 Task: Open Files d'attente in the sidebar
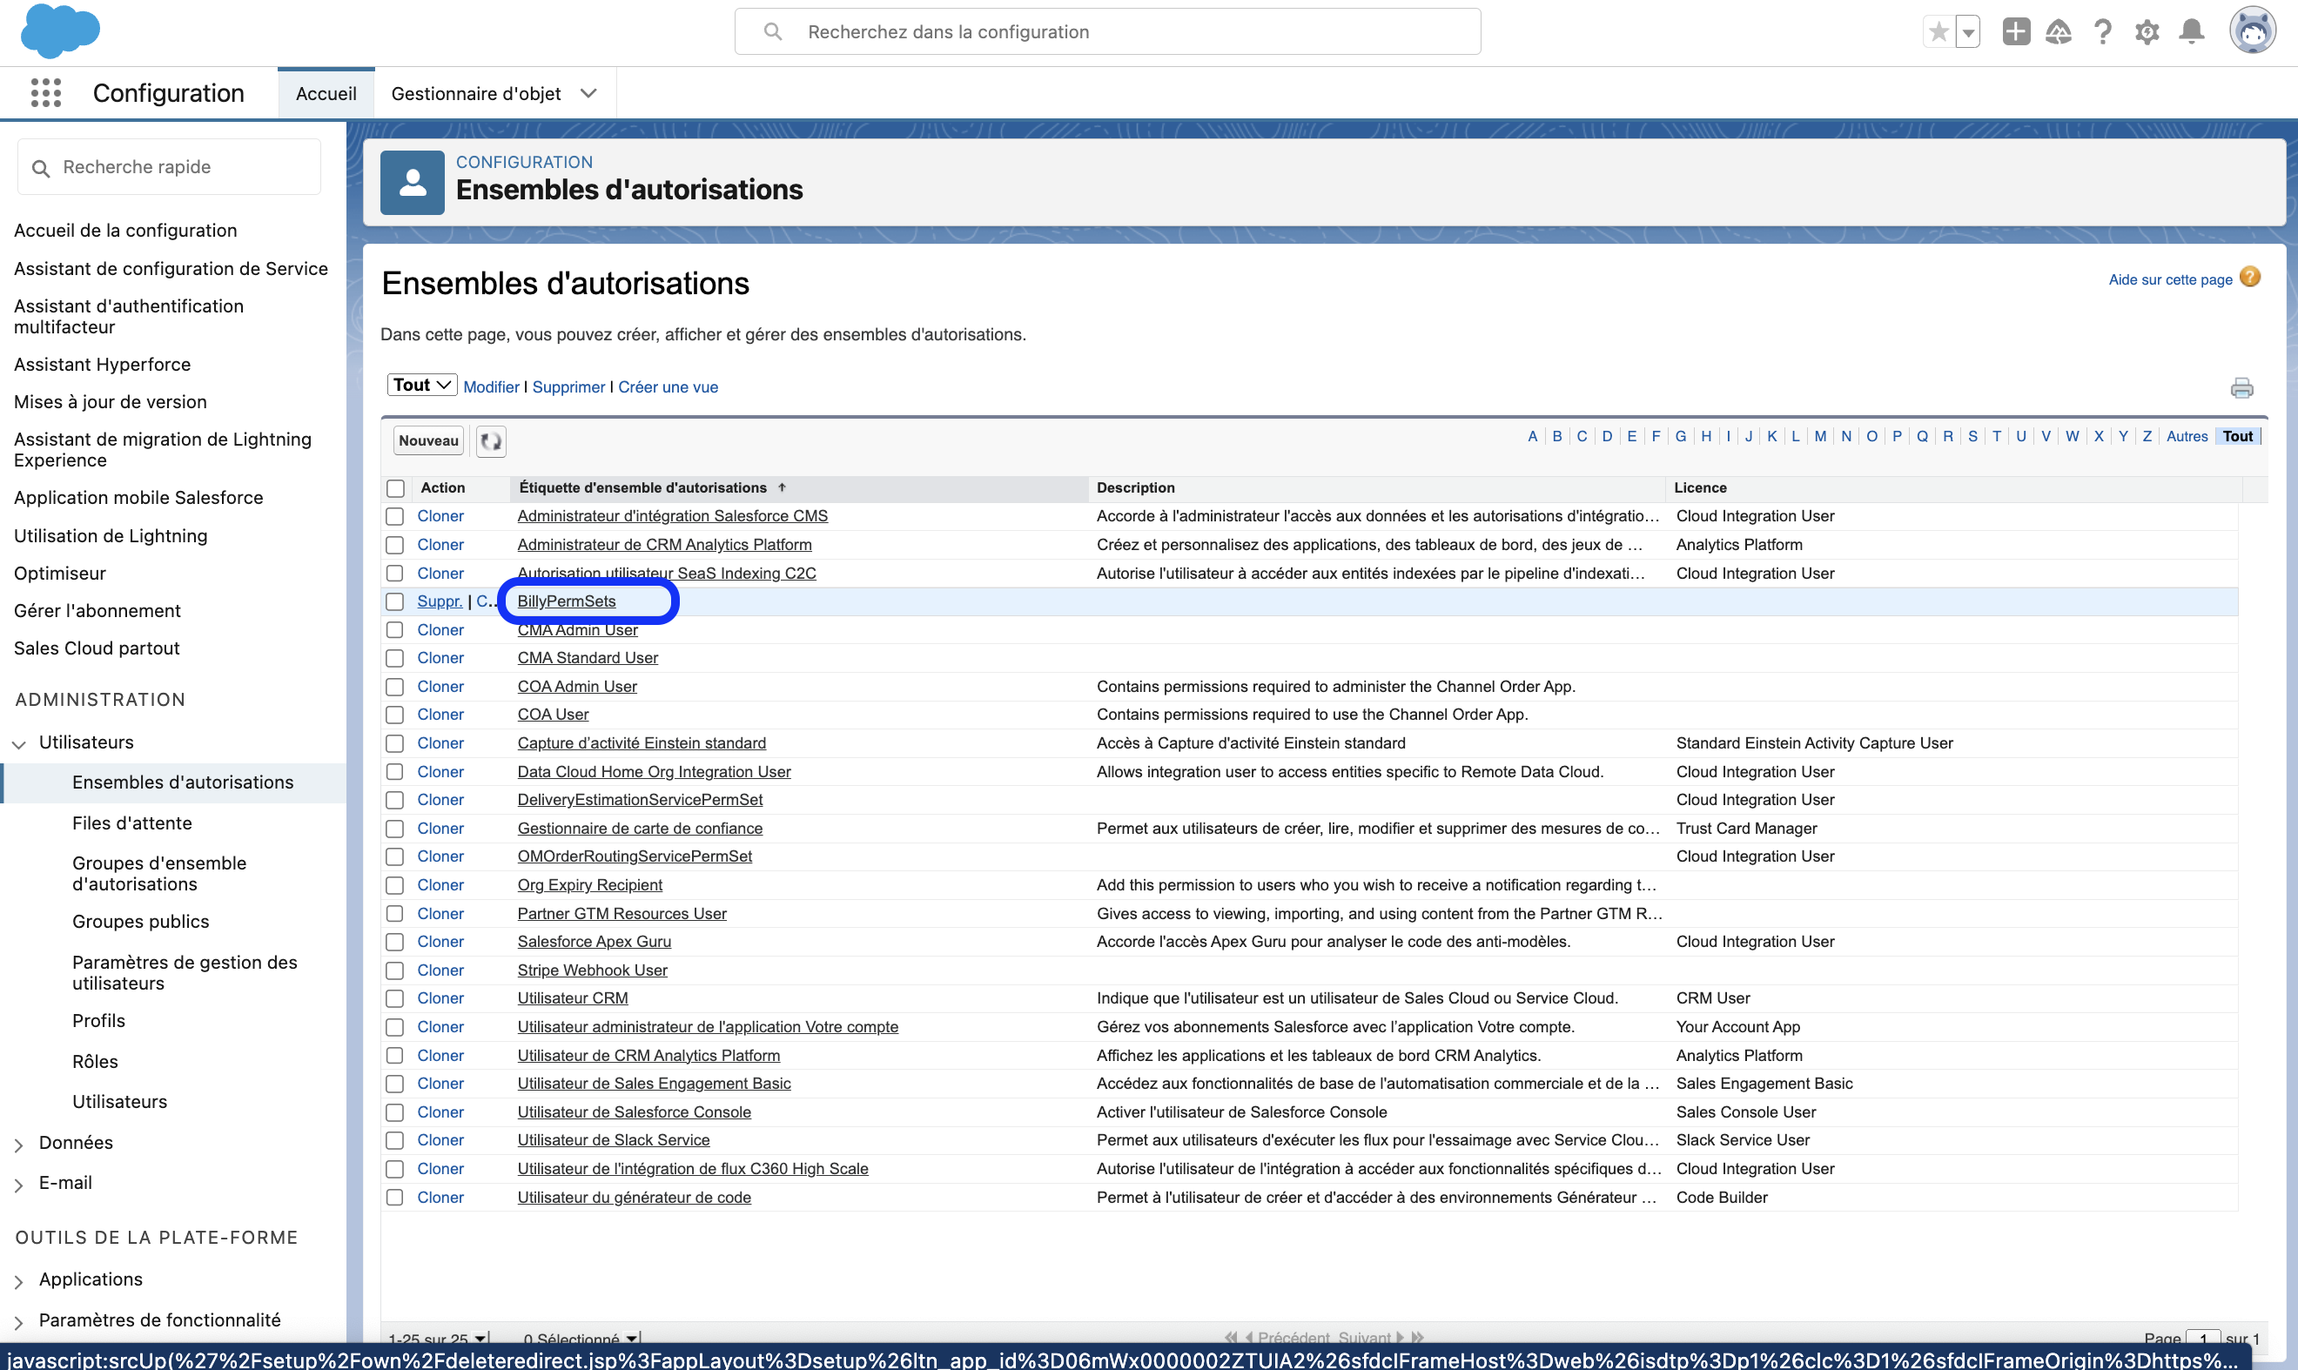[132, 823]
